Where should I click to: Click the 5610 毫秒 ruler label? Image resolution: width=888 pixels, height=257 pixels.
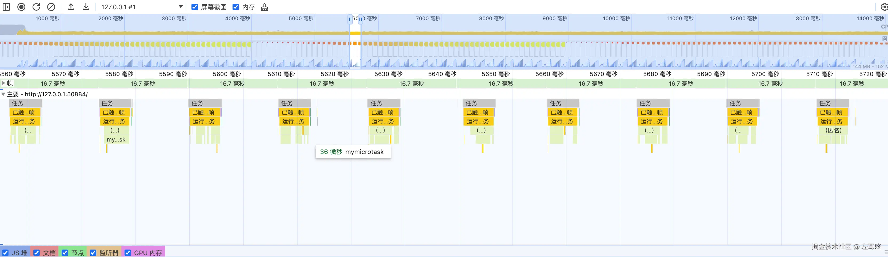point(281,74)
